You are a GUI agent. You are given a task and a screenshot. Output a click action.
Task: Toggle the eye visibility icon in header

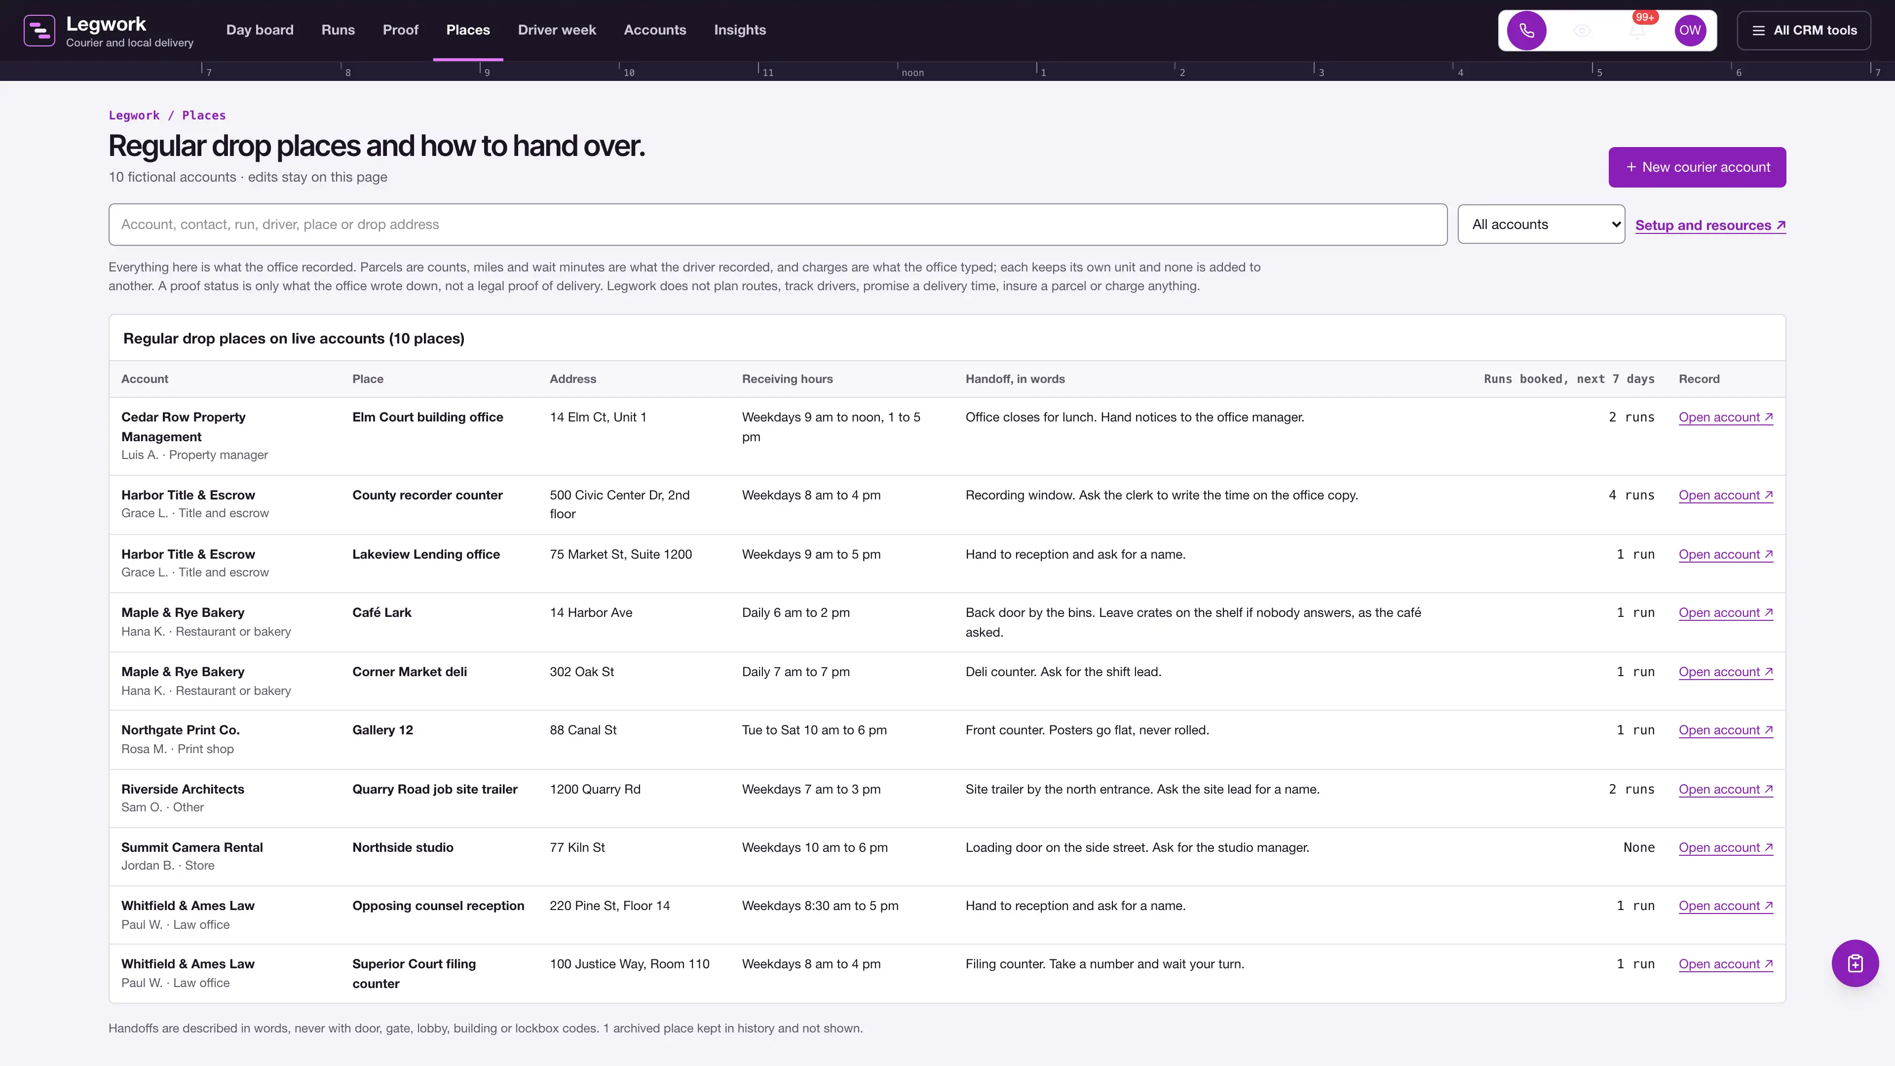[x=1582, y=30]
